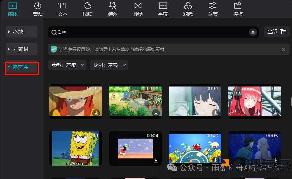Open the 模板 templates tab

click(238, 9)
